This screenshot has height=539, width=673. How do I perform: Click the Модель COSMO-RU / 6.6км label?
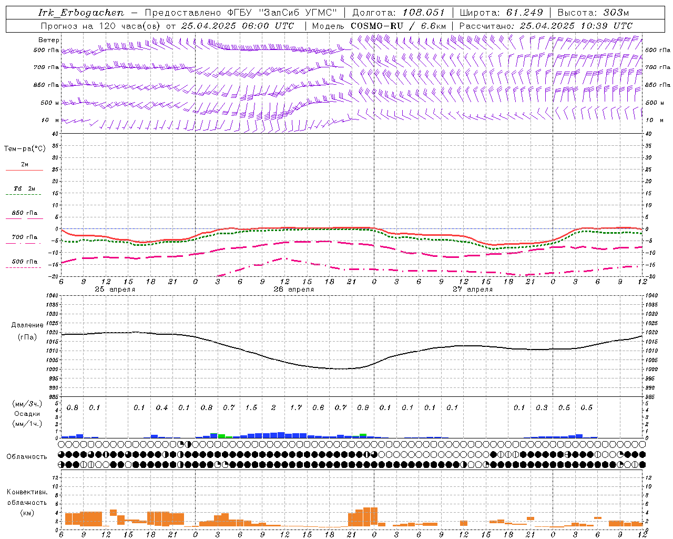pos(379,26)
